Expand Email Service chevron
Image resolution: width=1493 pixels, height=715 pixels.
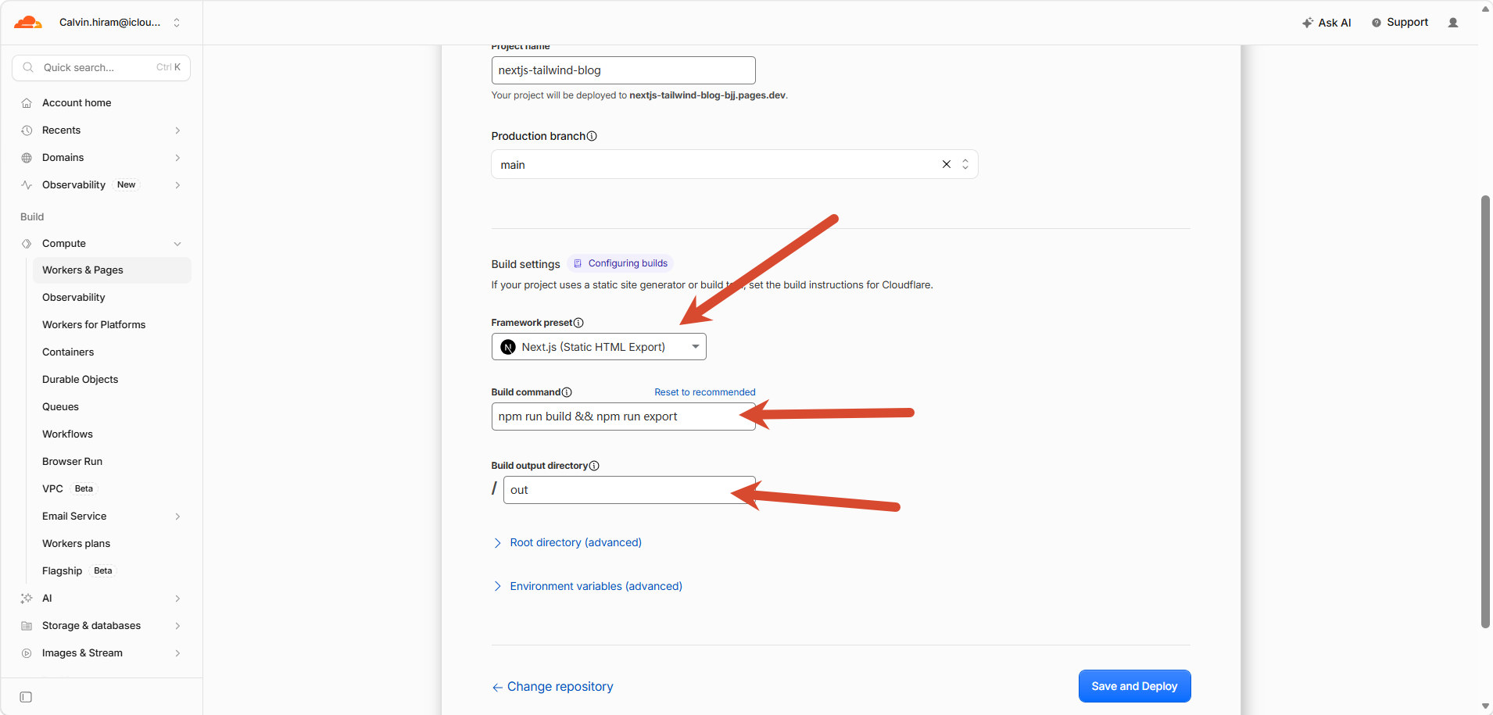point(177,517)
